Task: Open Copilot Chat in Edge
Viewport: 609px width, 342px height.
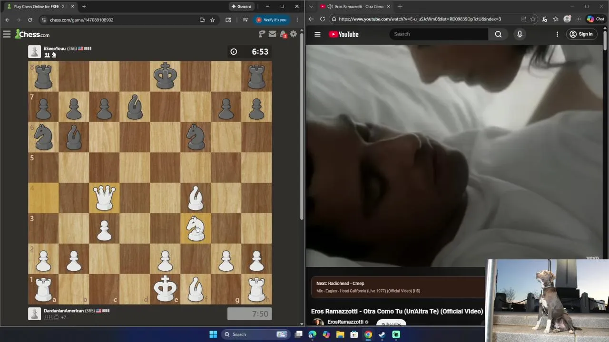Action: pos(596,19)
